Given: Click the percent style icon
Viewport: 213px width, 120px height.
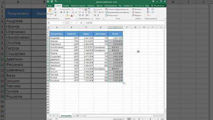Looking at the screenshot, I should point(100,12).
